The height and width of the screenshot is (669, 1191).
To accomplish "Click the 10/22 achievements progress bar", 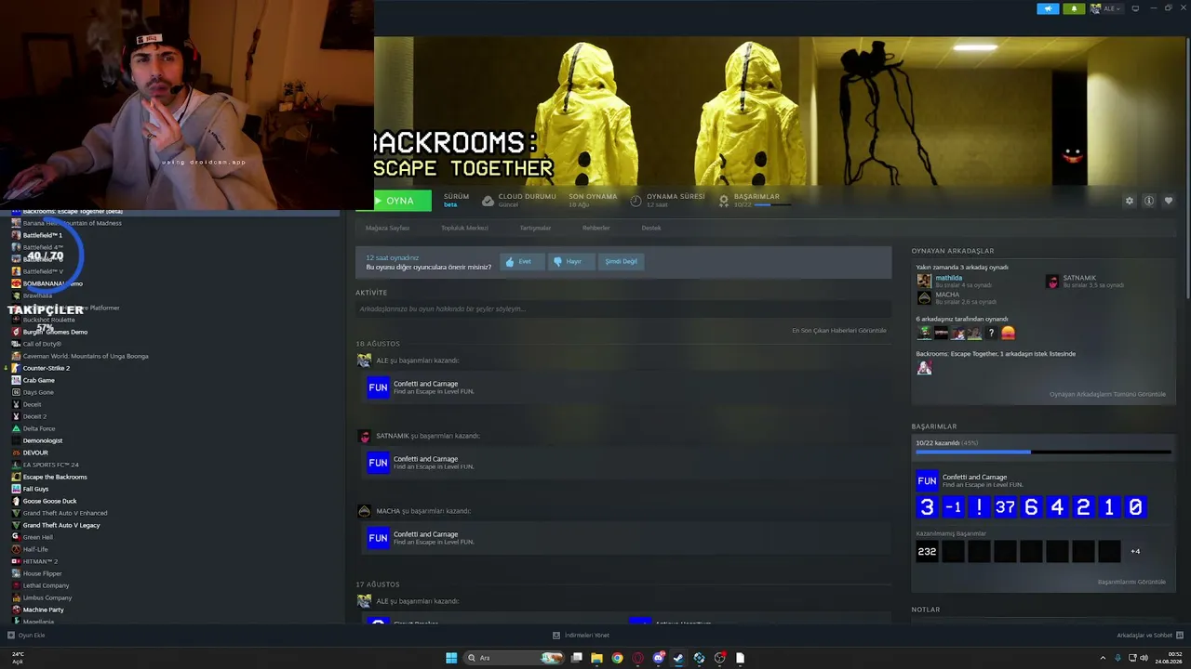I will [x=1043, y=453].
